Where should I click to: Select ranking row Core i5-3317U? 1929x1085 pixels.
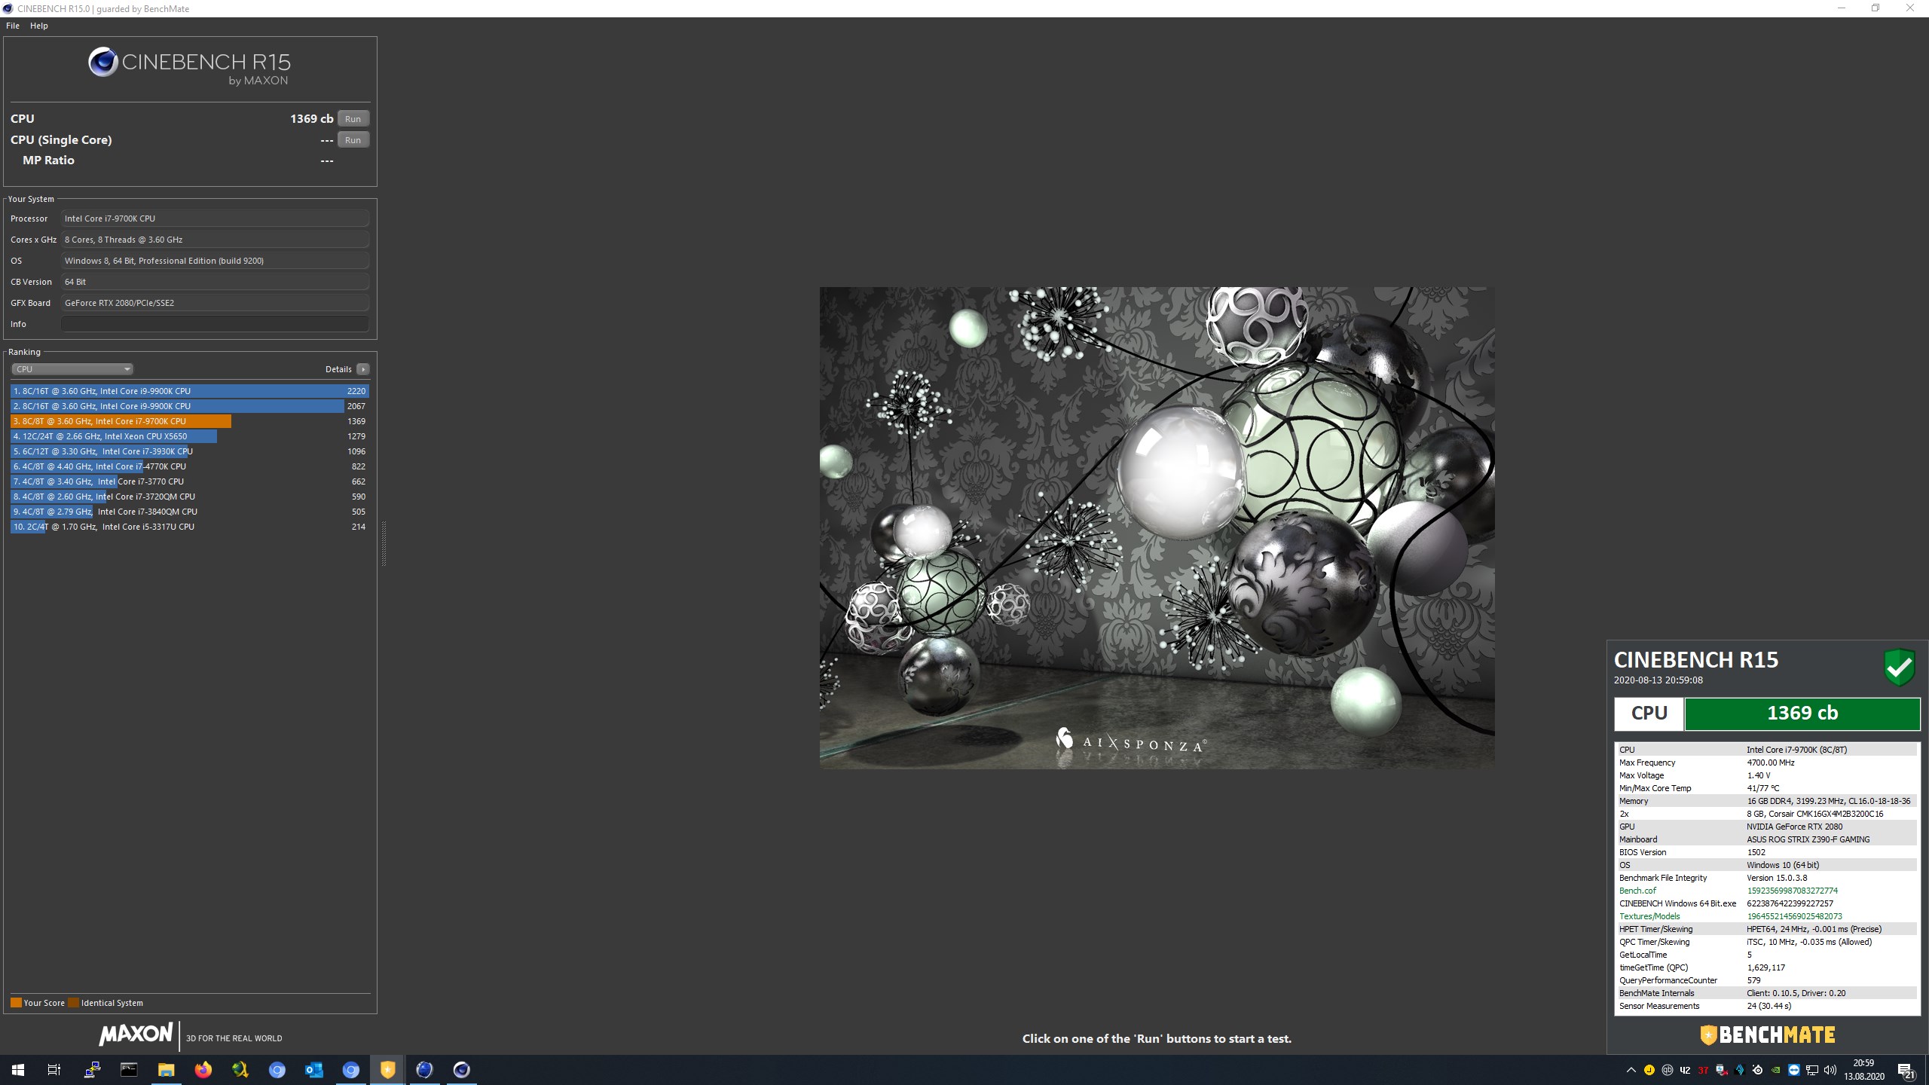[x=190, y=527]
